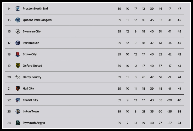Open the Stoke City team link

point(30,54)
